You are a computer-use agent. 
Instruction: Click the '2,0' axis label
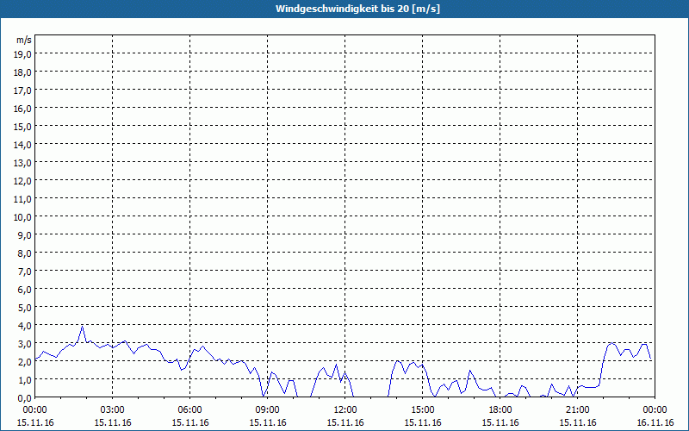tap(24, 361)
